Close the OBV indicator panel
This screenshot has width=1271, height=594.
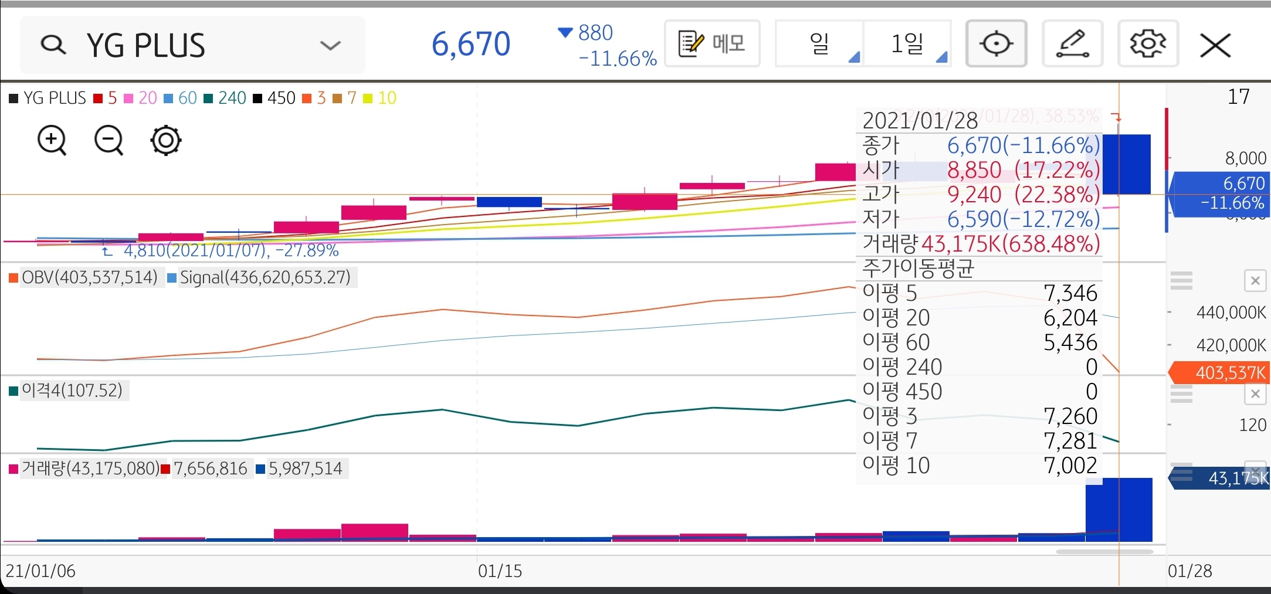click(1255, 281)
